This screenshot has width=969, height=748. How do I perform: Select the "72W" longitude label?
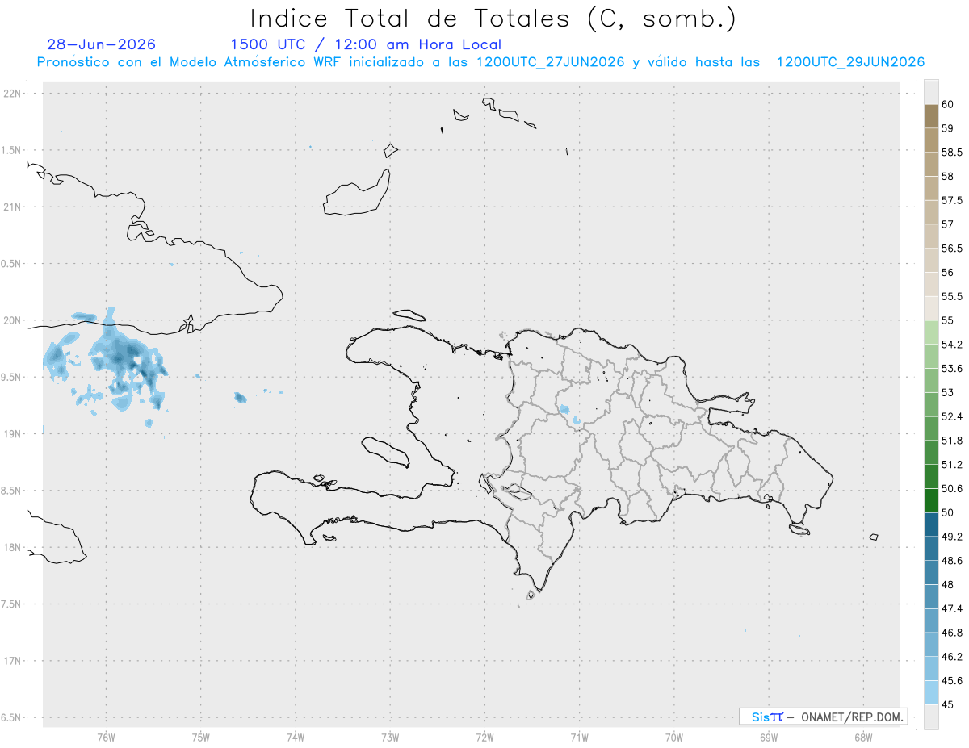click(484, 737)
